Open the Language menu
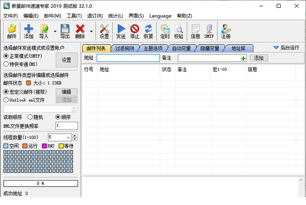The width and height of the screenshot is (306, 205). coord(160,16)
